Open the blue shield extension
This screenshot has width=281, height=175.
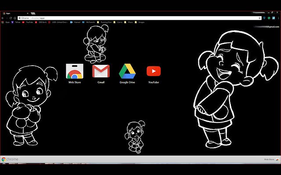264,18
